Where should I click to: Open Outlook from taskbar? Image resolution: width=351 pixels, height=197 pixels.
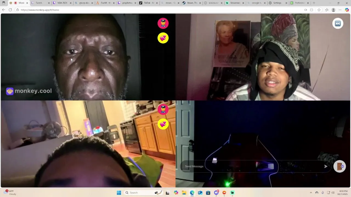[x=200, y=193]
